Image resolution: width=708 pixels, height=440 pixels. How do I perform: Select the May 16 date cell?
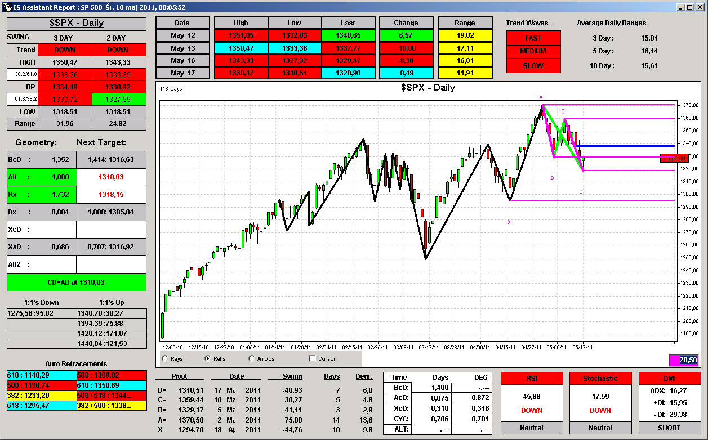pos(182,60)
